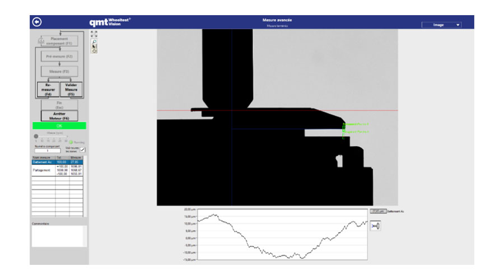Click the Mesure (F3) step

point(59,72)
